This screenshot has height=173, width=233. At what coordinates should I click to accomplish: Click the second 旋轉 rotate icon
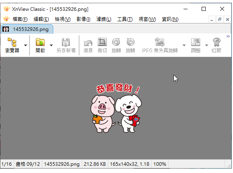coord(130,42)
